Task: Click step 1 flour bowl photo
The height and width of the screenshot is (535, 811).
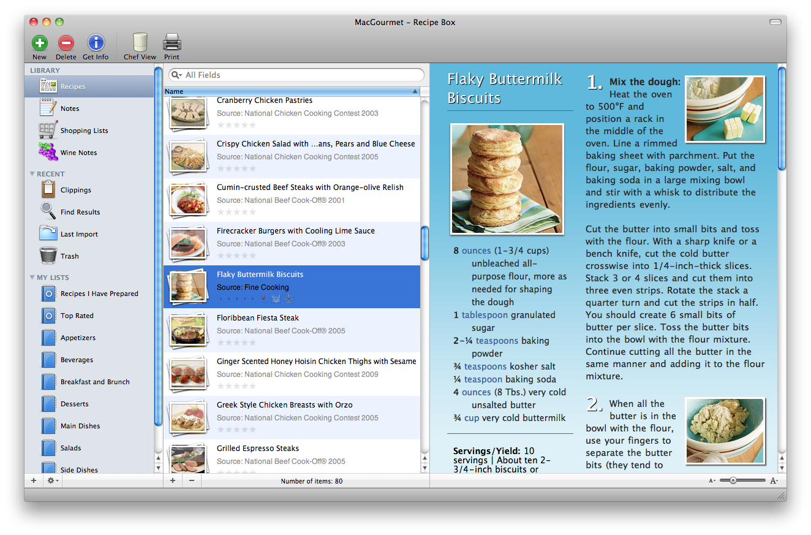Action: point(725,109)
